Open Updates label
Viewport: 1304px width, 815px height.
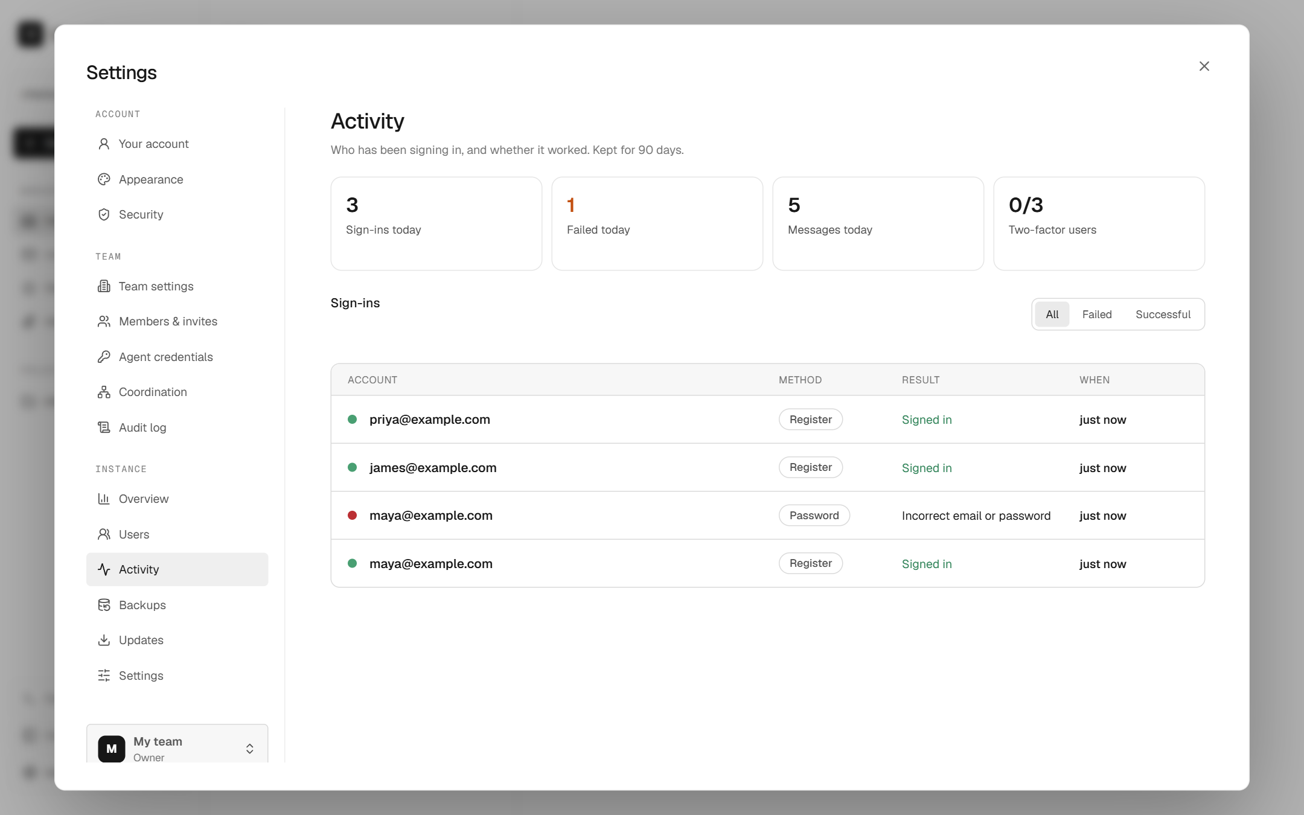click(x=141, y=640)
